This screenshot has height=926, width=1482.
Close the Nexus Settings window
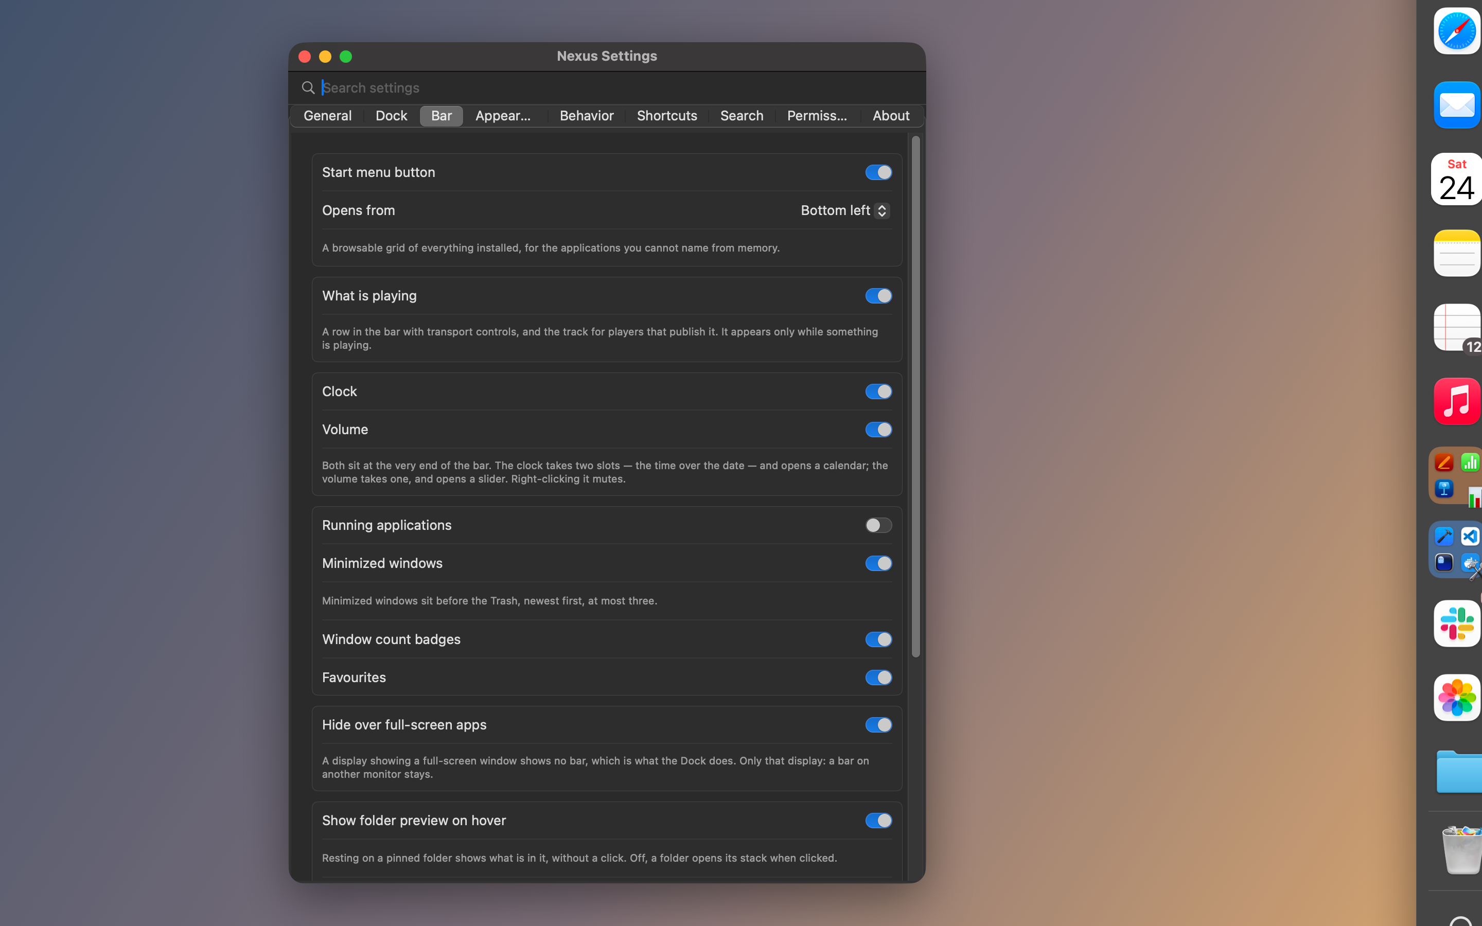[x=304, y=57]
